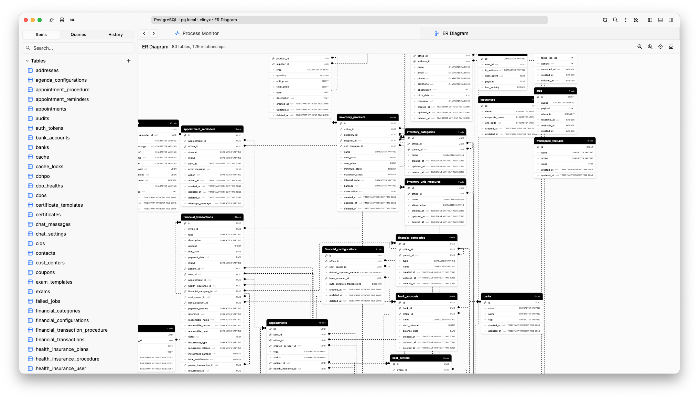699x399 pixels.
Task: Zoom in the ER diagram
Action: [x=650, y=47]
